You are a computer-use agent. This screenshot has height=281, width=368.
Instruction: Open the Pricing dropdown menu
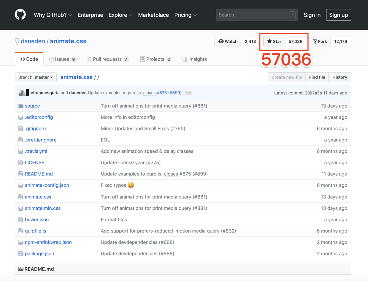186,15
